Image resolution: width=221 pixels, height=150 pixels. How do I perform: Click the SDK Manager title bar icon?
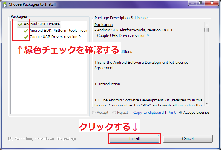point(5,4)
